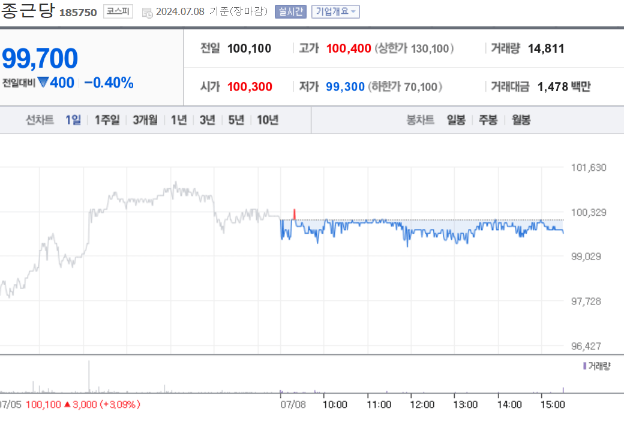The width and height of the screenshot is (624, 429).
Task: Click the 12:00 time label on the x-axis
Action: click(x=422, y=405)
